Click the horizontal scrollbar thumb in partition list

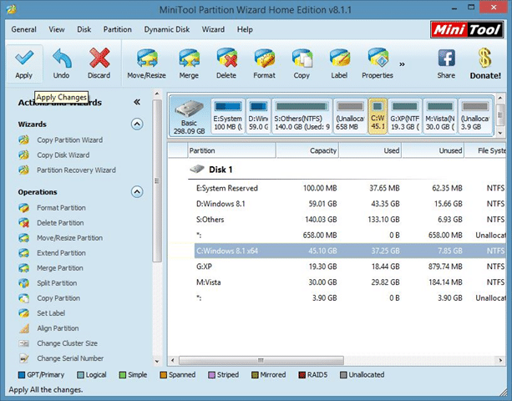click(x=261, y=361)
